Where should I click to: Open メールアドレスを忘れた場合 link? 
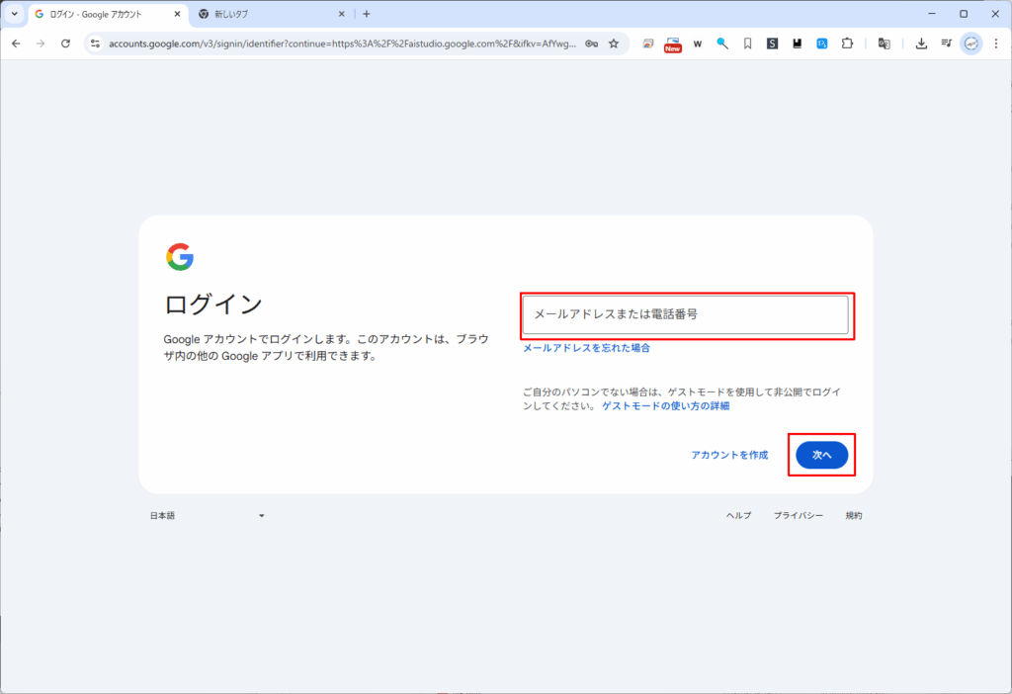coord(586,348)
